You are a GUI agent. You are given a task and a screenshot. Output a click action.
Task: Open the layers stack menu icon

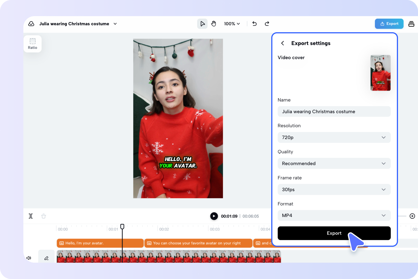(x=411, y=24)
